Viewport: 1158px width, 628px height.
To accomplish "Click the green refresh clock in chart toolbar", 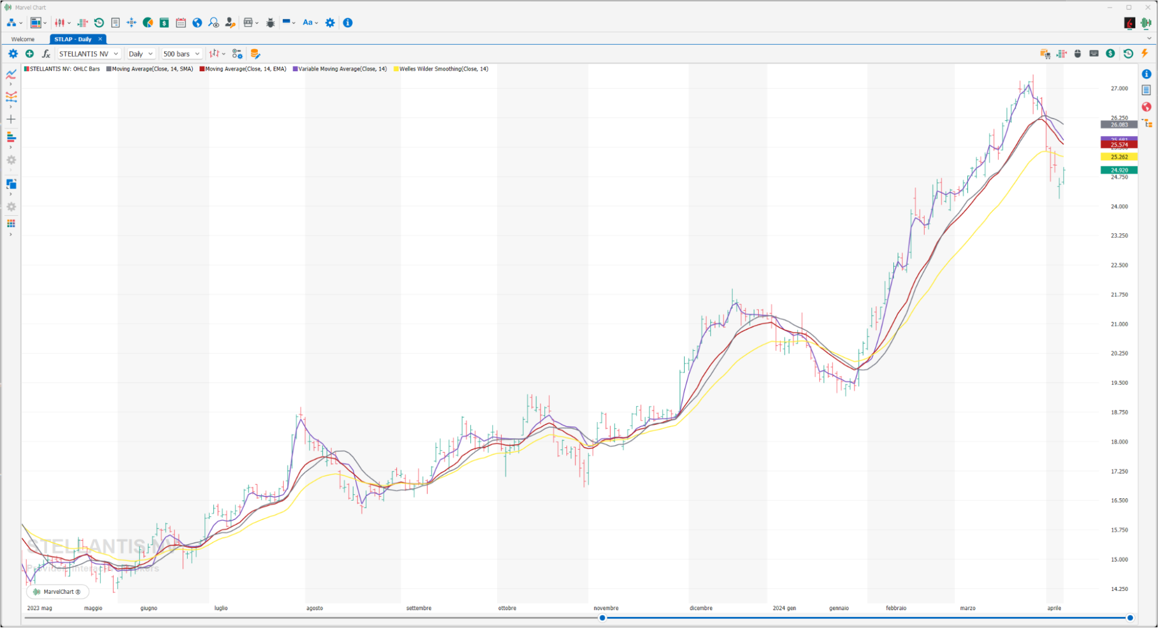I will pyautogui.click(x=1128, y=53).
